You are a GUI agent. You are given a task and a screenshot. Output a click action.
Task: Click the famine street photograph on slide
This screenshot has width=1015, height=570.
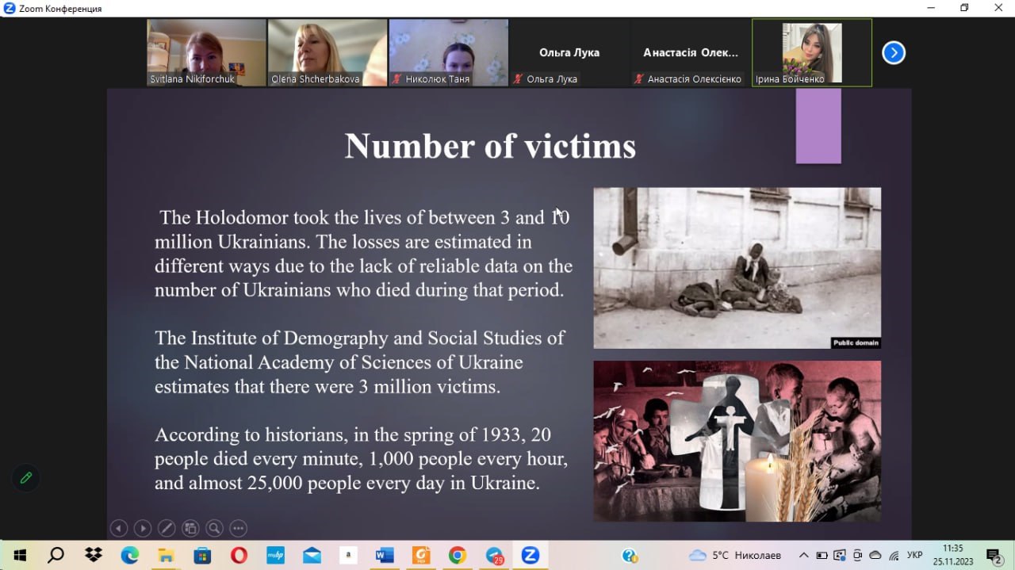point(737,267)
